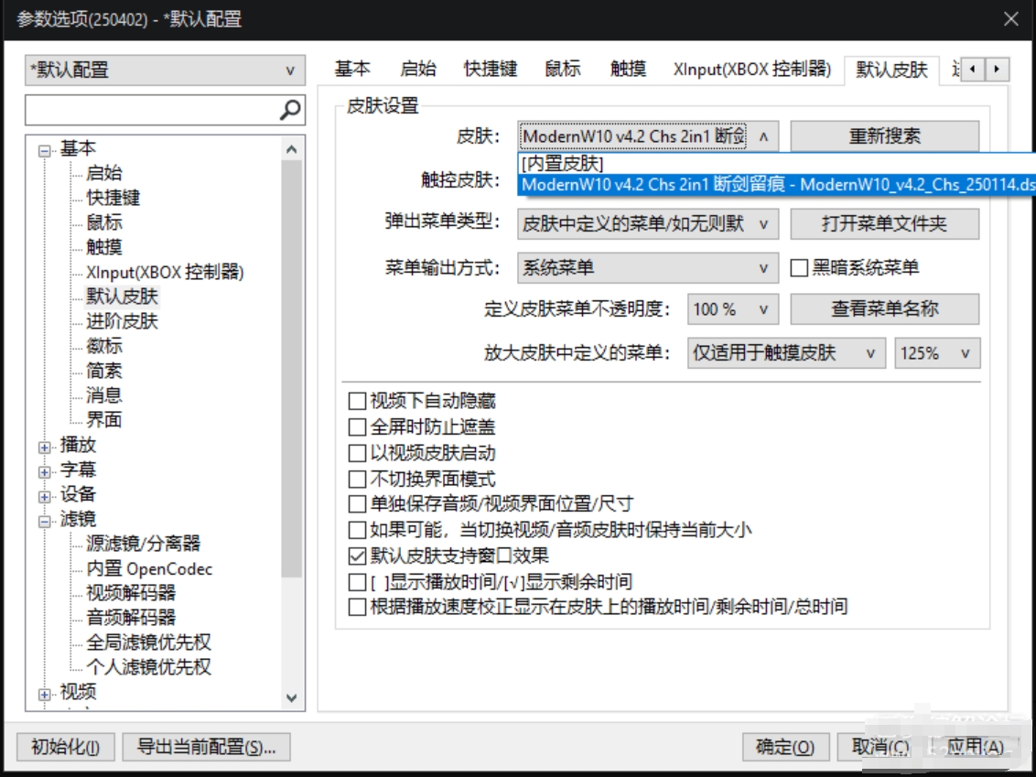
Task: Uncheck 默认皮肤支持窗口效果 checkbox
Action: tap(357, 556)
